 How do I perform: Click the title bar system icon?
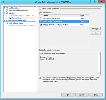[3, 2]
